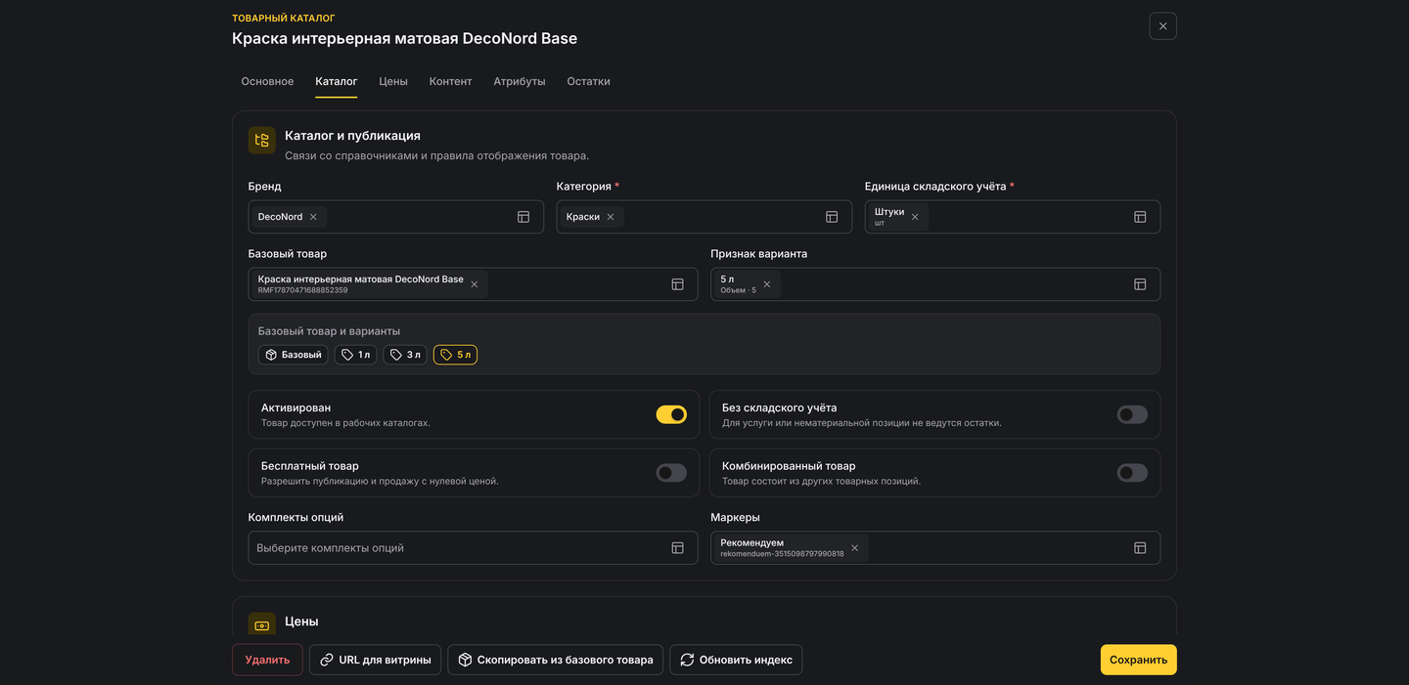Click the Удалить button
Viewport: 1409px width, 685px height.
pos(267,660)
